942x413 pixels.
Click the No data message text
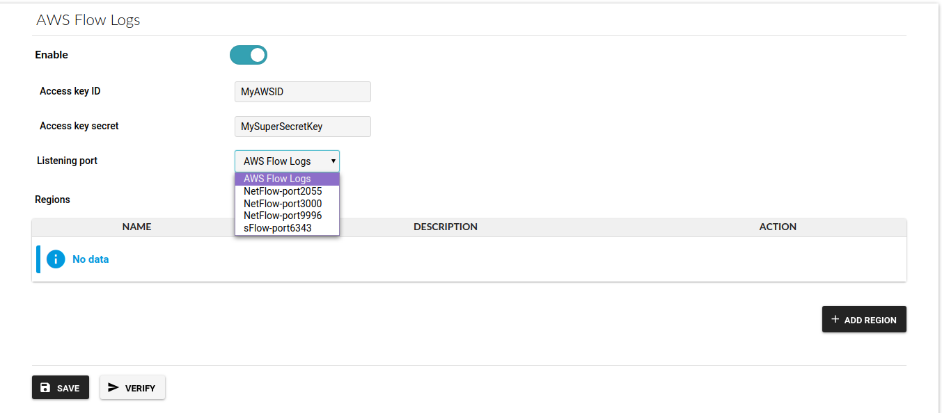[x=91, y=259]
